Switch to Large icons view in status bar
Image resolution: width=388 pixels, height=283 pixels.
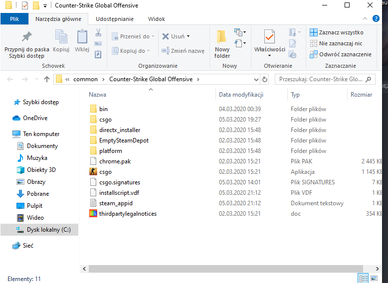click(374, 279)
